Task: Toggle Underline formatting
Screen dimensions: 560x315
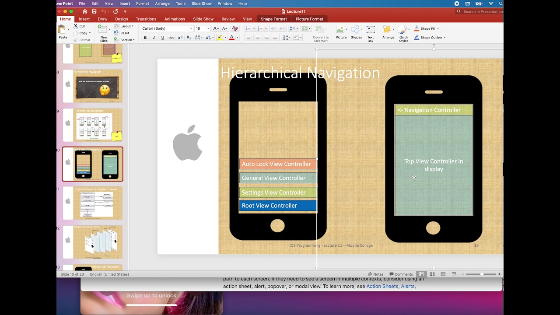Action: click(162, 38)
